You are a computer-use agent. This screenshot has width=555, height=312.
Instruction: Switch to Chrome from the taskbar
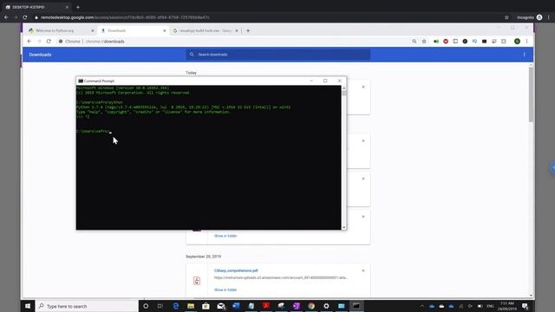[311, 306]
